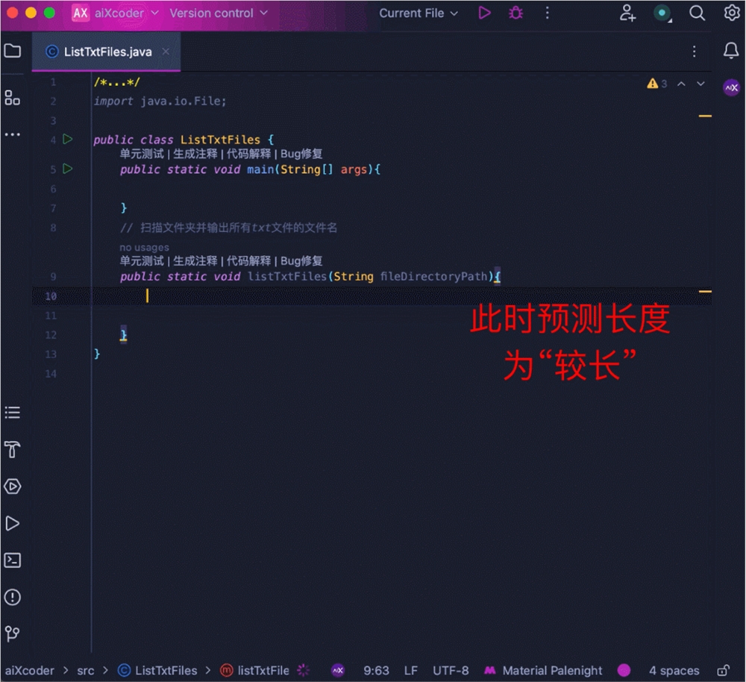This screenshot has width=746, height=682.
Task: Expand the aiXcoder project menu
Action: pyautogui.click(x=122, y=13)
